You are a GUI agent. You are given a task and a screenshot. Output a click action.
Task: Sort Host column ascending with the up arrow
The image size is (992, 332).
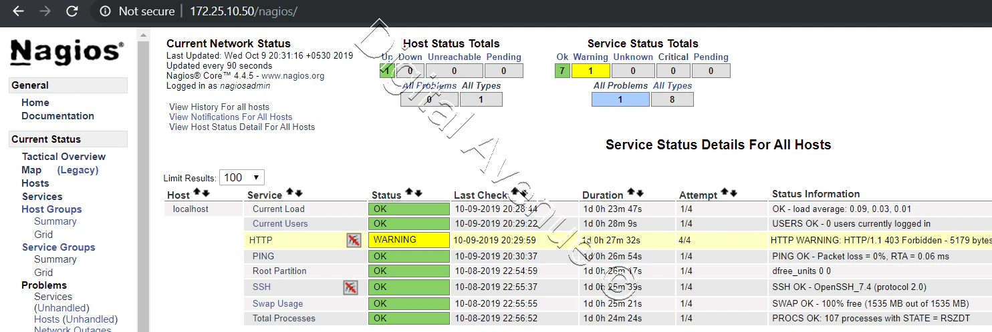(197, 193)
